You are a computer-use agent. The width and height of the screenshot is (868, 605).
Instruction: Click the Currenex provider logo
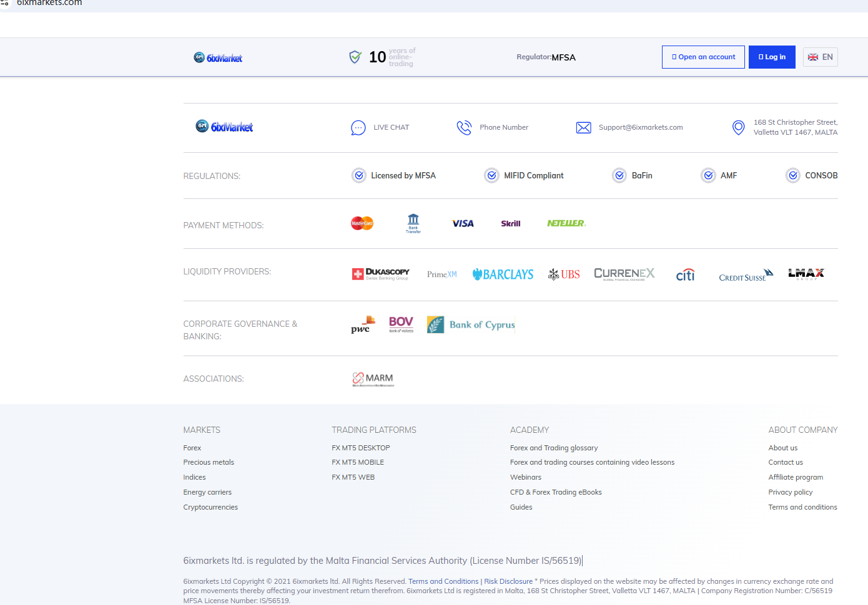[624, 274]
